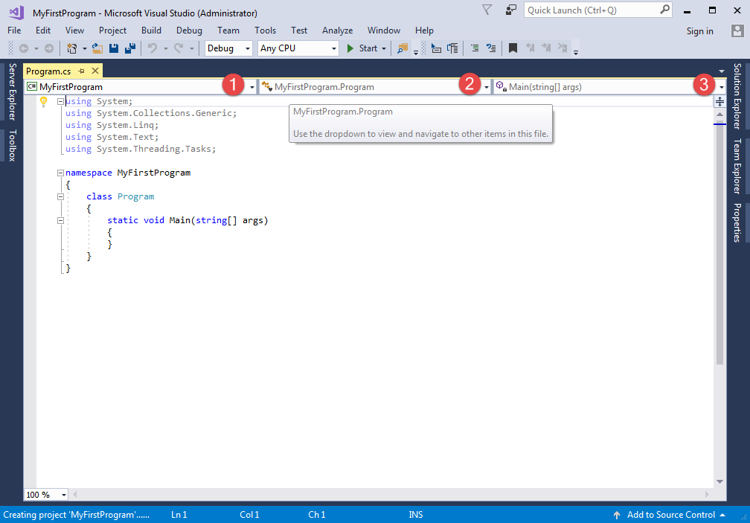Open the View menu
750x523 pixels.
[x=74, y=31]
